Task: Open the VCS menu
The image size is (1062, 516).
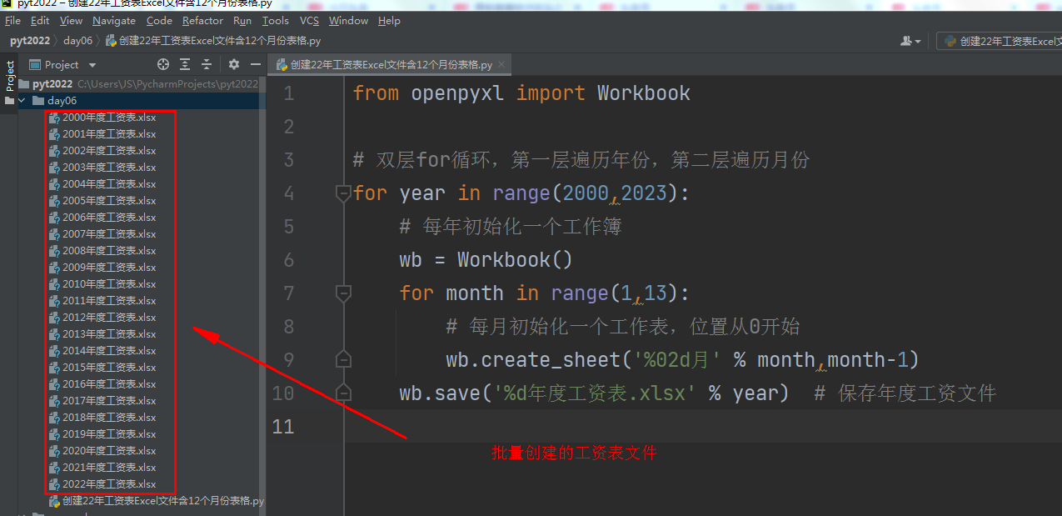Action: point(309,20)
